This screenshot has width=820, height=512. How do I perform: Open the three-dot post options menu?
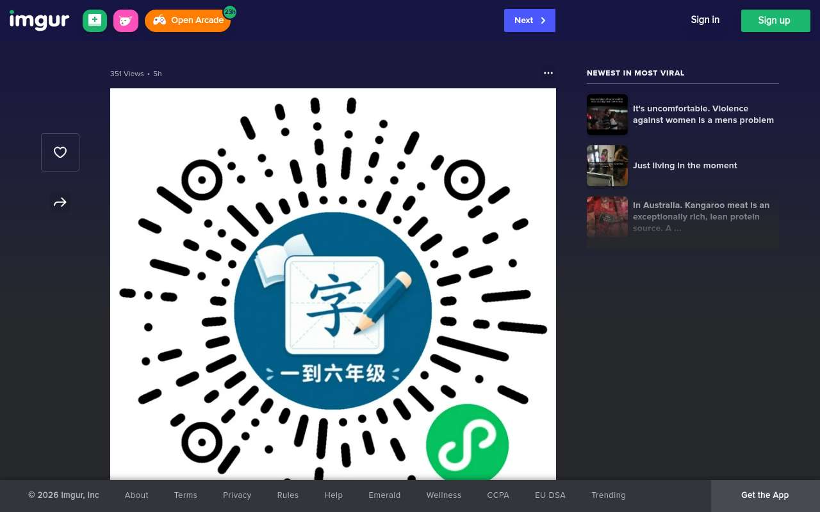(548, 73)
